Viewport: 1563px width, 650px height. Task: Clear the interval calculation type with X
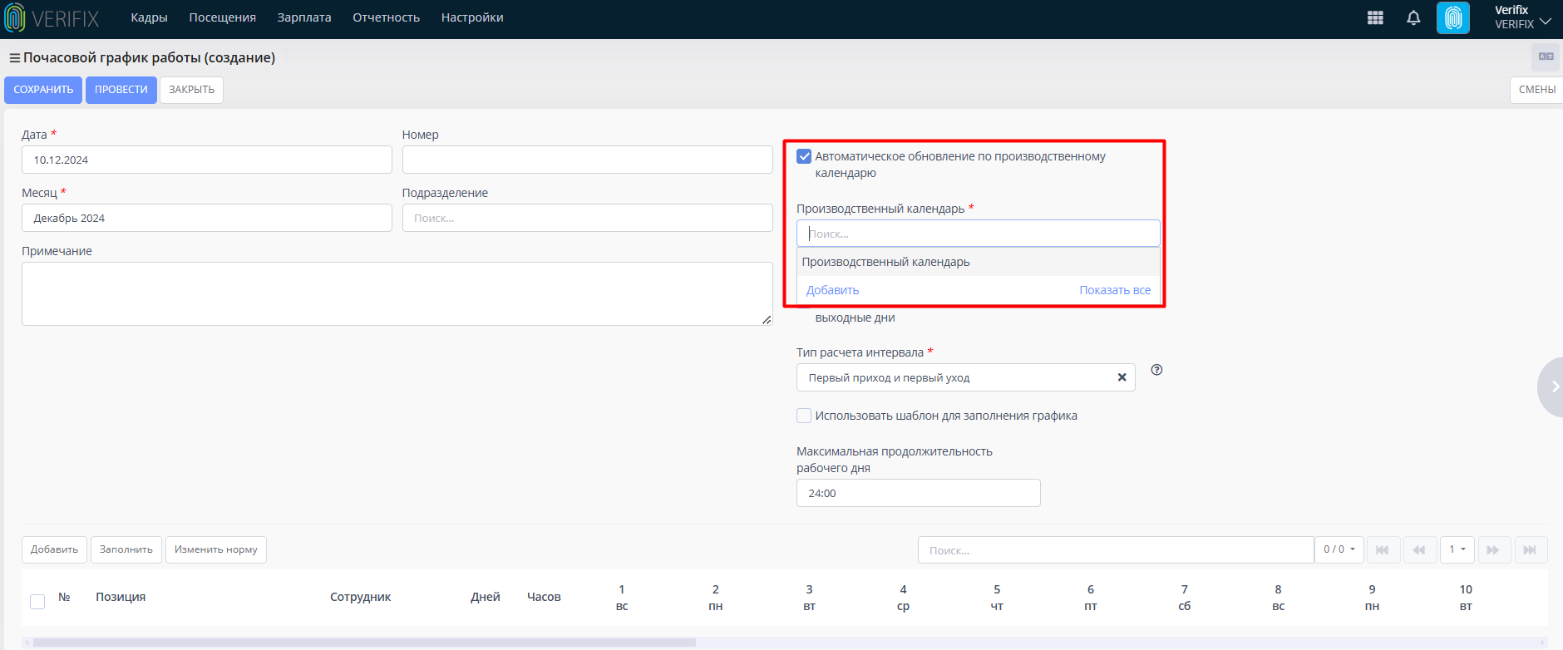(1122, 377)
